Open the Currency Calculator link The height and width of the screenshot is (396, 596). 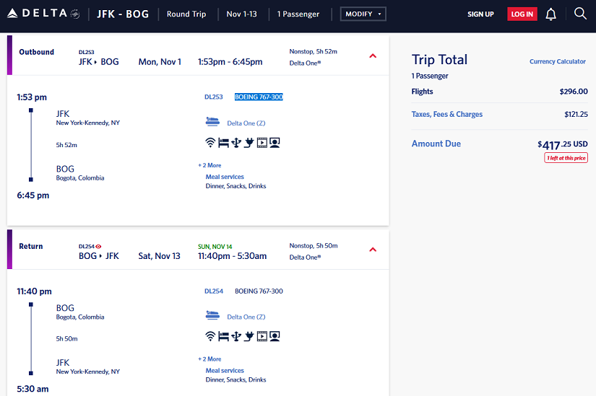[x=558, y=61]
